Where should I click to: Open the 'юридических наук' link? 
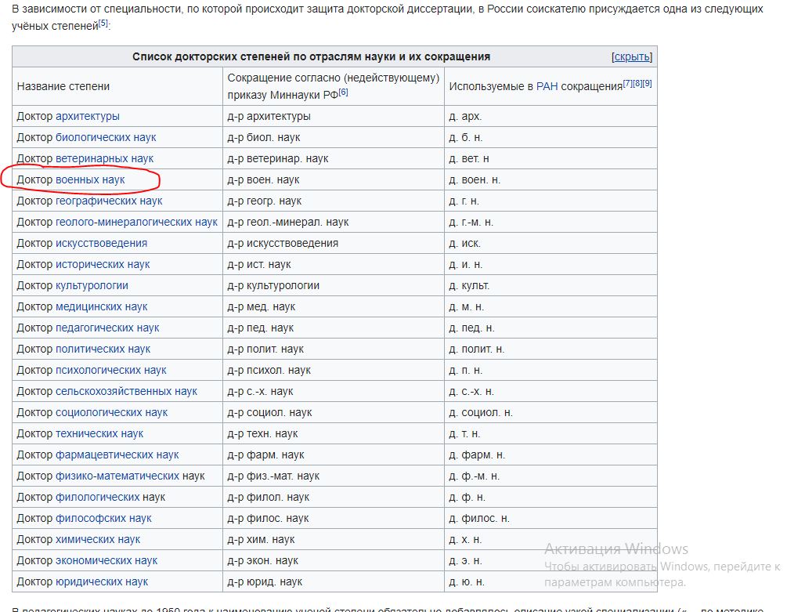click(x=102, y=581)
